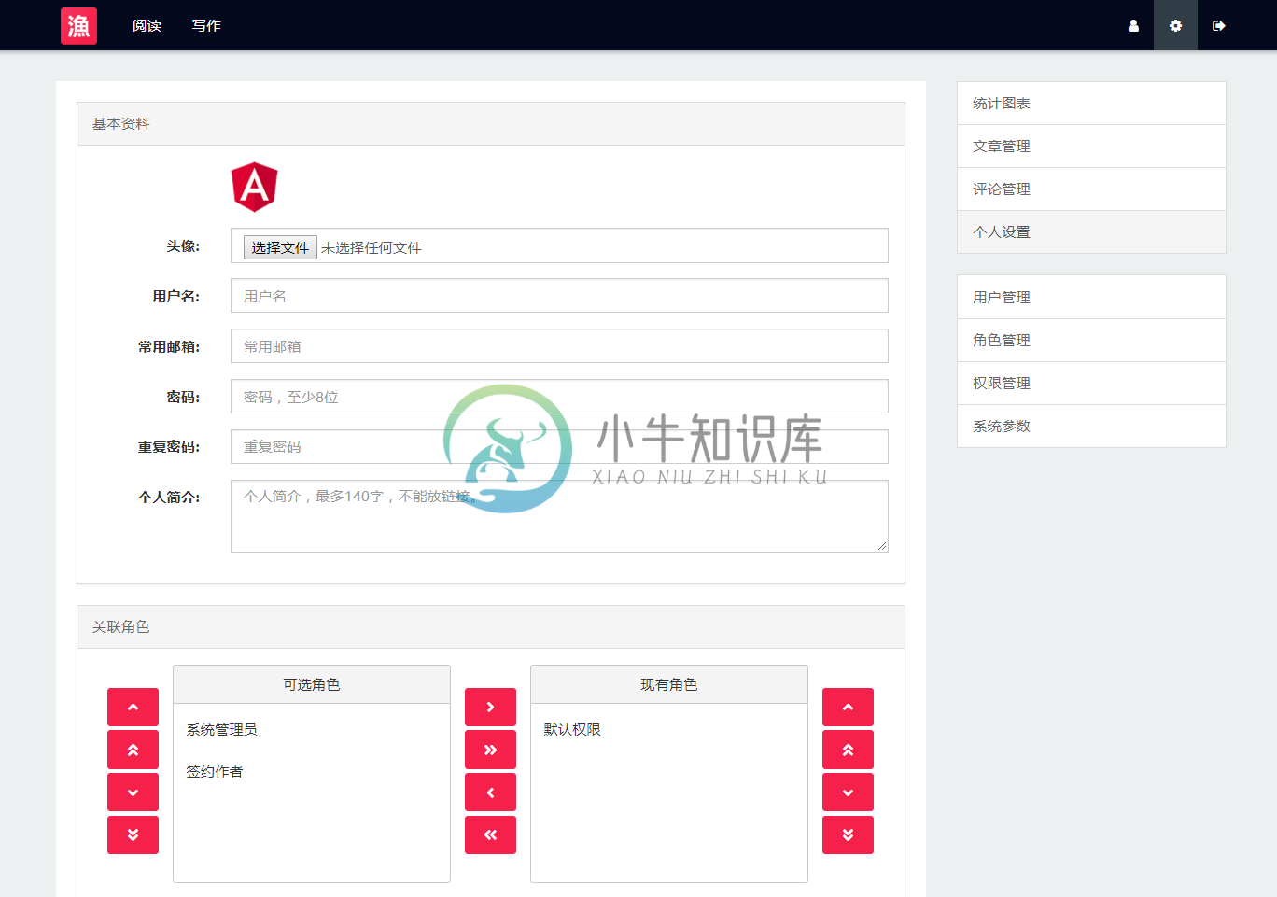Select 系统管理员 in available roles
The width and height of the screenshot is (1277, 897).
point(221,730)
